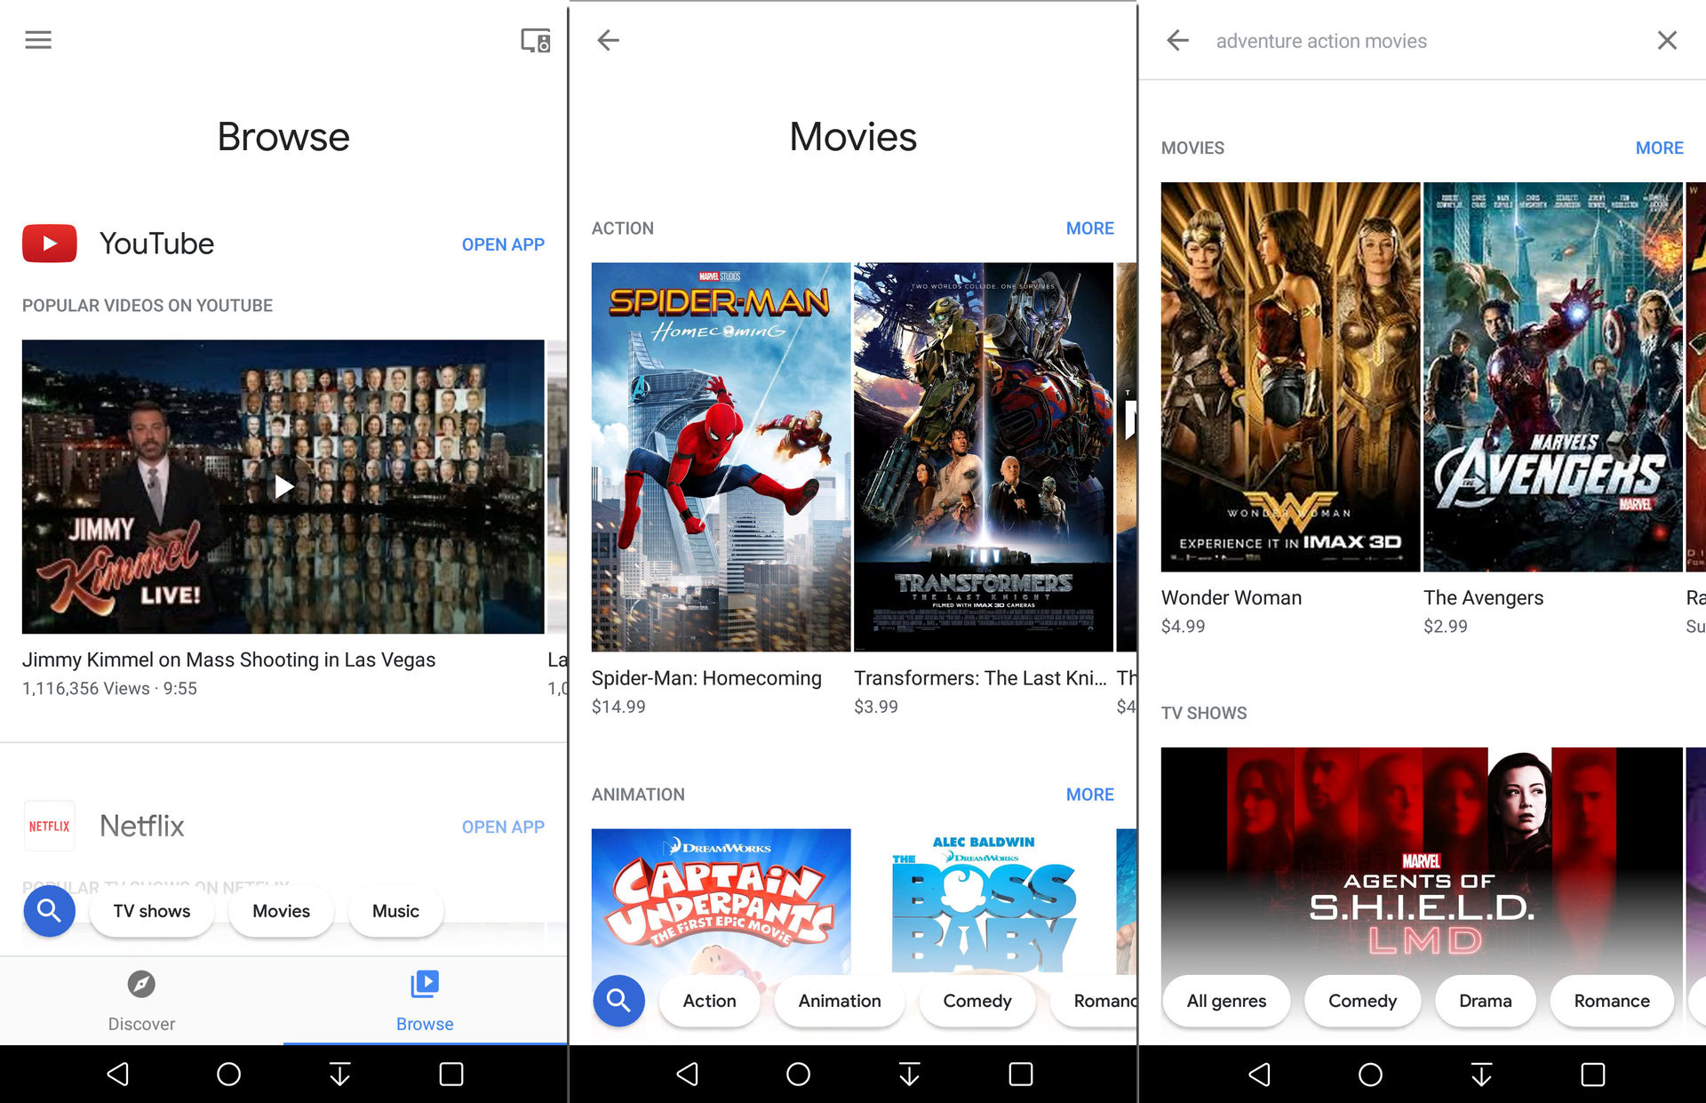
Task: Show more Animation movies
Action: pyautogui.click(x=1089, y=795)
